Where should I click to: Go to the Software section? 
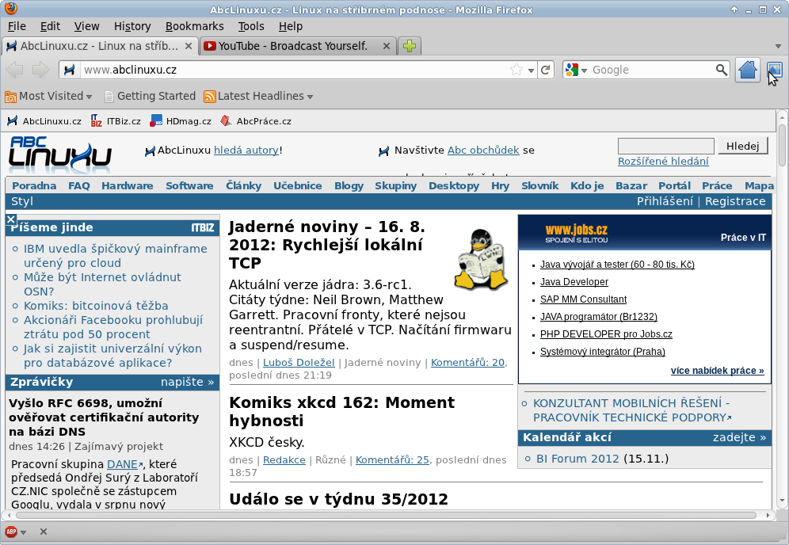189,185
